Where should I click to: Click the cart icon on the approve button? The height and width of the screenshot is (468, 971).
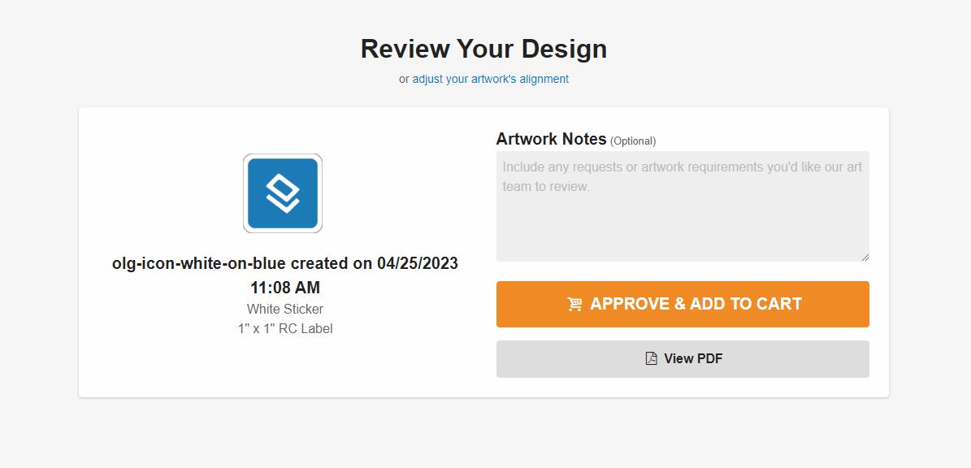574,305
